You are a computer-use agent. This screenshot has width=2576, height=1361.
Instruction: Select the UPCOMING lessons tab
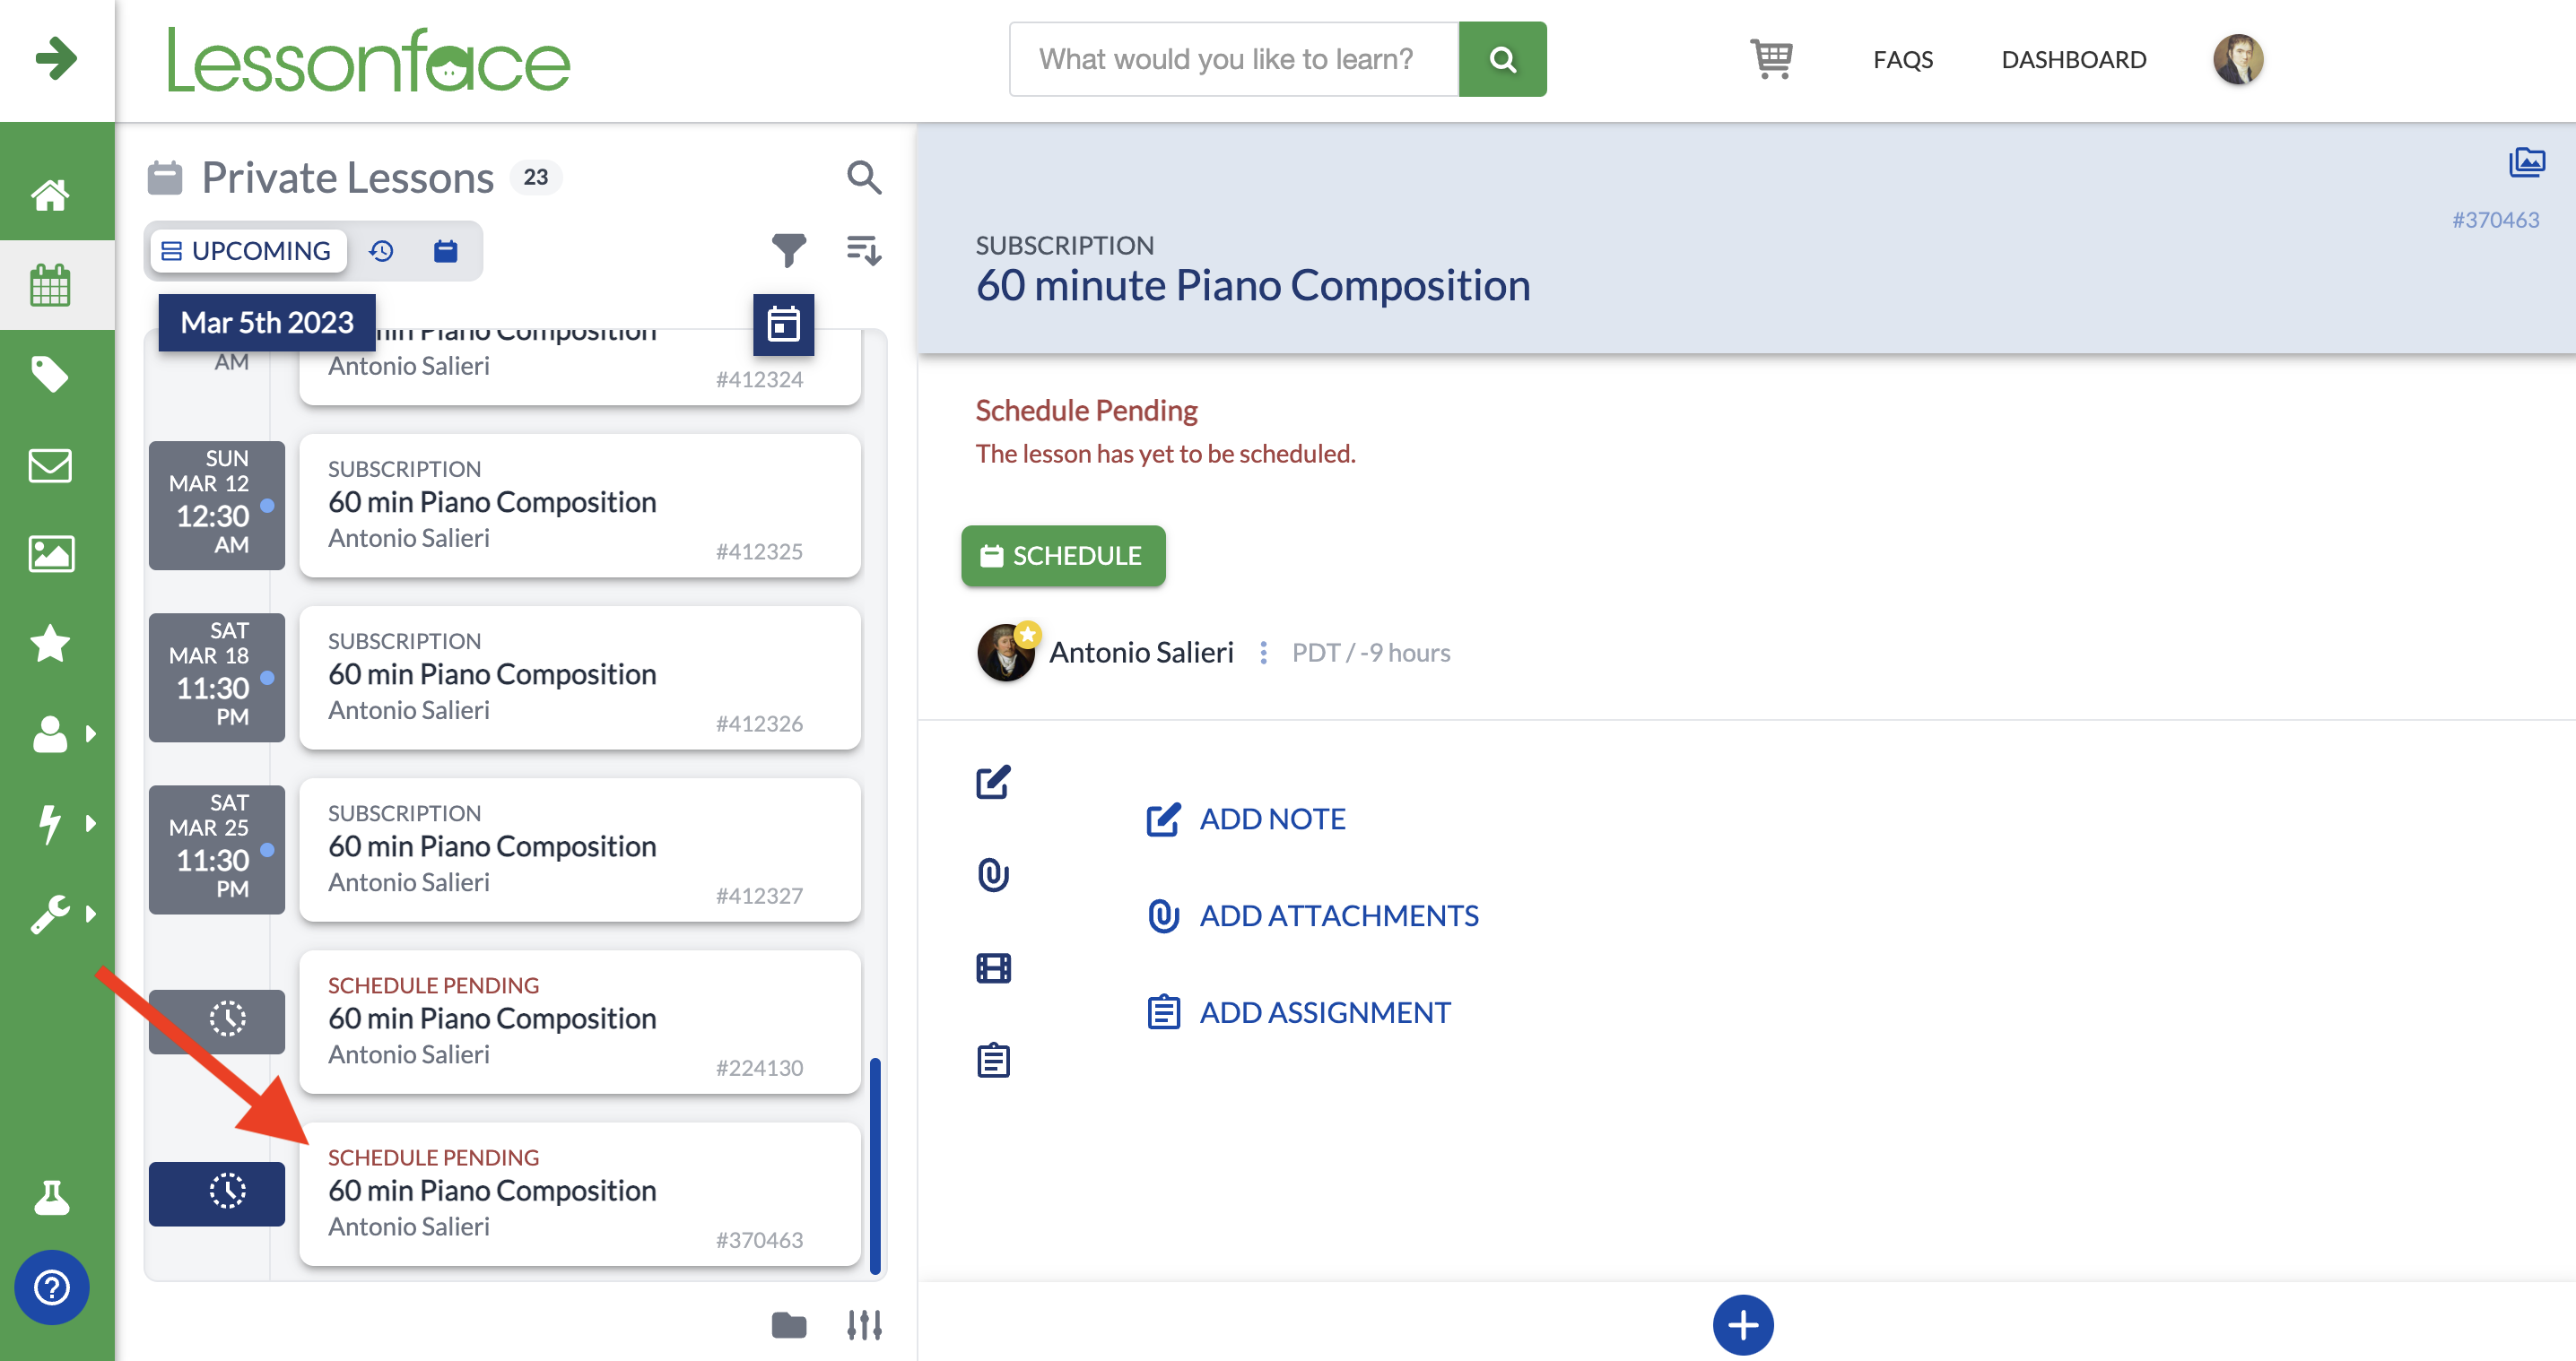pyautogui.click(x=248, y=251)
